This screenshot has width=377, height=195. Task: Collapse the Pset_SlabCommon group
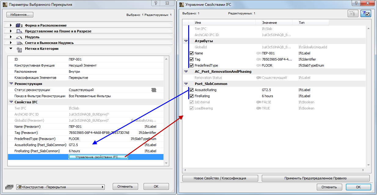(x=186, y=84)
